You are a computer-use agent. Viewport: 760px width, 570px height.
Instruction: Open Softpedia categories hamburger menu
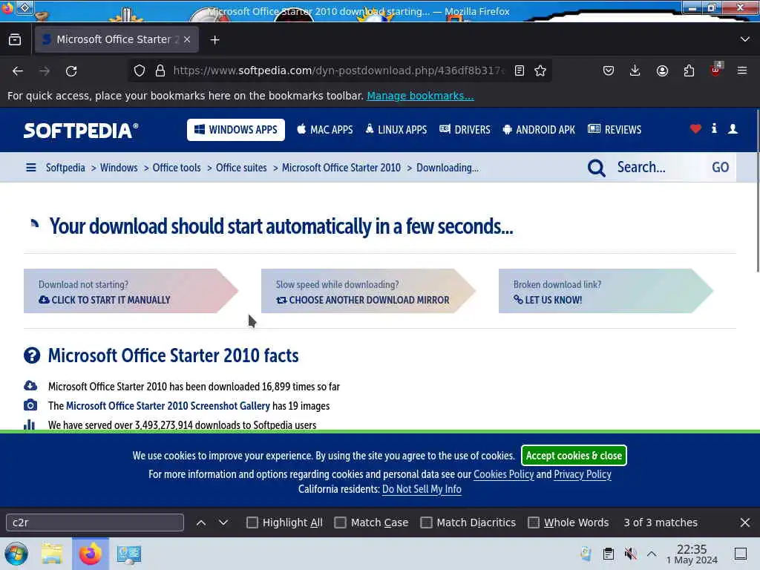click(x=30, y=168)
